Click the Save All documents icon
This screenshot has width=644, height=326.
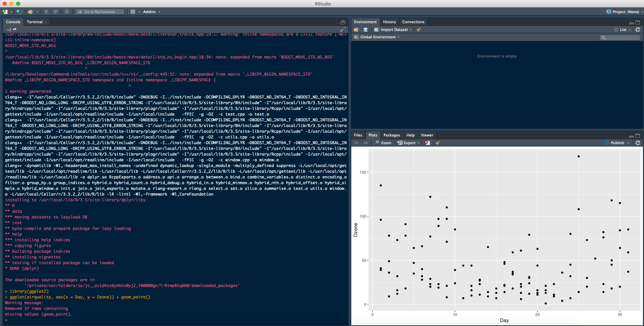coord(56,12)
